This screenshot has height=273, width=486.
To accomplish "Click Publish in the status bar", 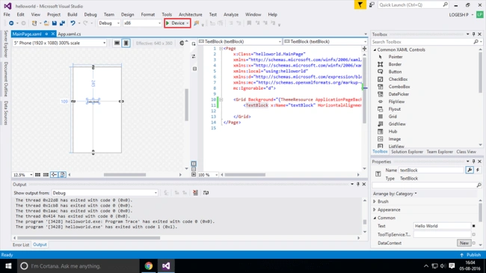I will (470, 255).
